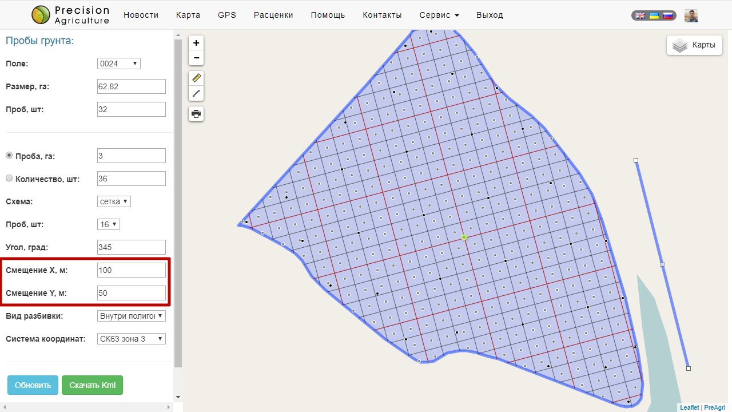The width and height of the screenshot is (732, 412).
Task: Go to the Расценки page
Action: (x=273, y=15)
